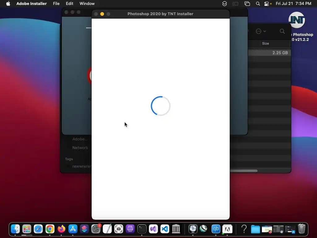This screenshot has height=238, width=317.
Task: Restore the minimized window thumbnail with Firefox badge
Action: (267, 229)
